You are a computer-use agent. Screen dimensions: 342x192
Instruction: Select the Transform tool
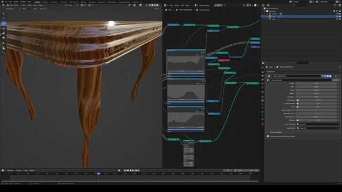[4, 38]
